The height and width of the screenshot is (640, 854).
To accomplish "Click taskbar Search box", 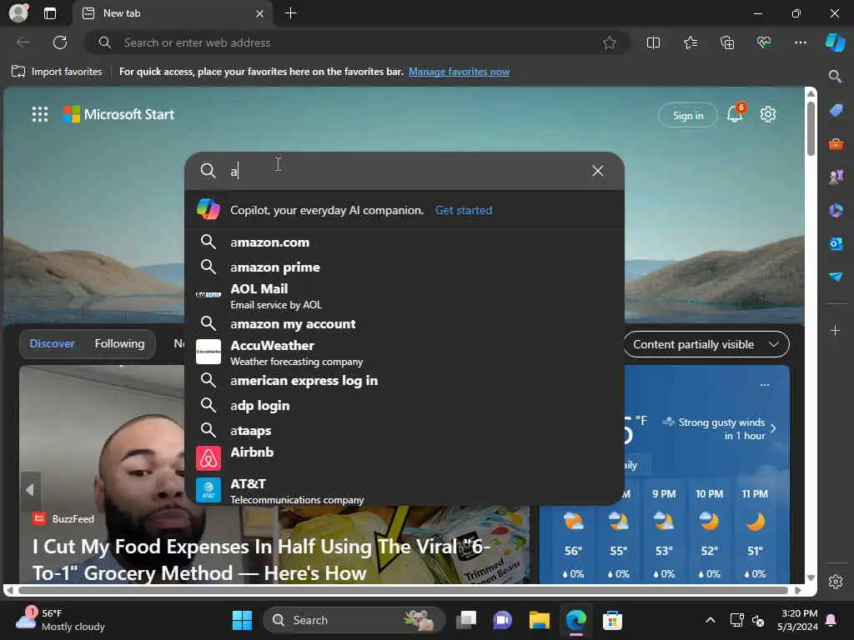I will [354, 620].
